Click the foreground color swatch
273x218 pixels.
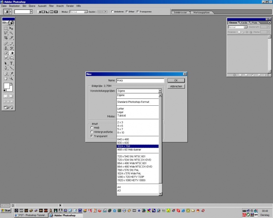click(x=7, y=86)
